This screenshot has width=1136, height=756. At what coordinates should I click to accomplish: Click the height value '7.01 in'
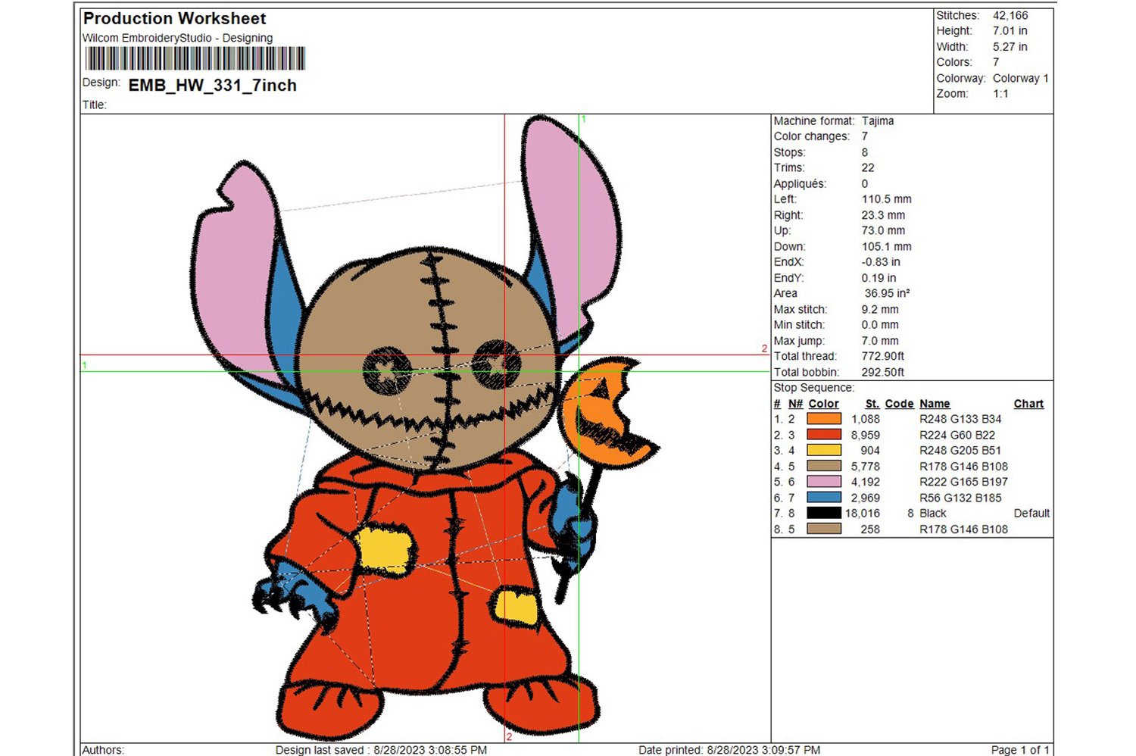click(x=1010, y=31)
